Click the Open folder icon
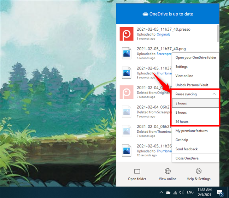 [137, 171]
